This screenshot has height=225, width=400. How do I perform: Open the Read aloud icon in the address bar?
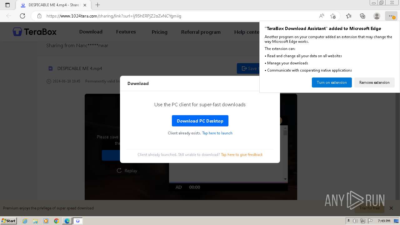coord(322,16)
